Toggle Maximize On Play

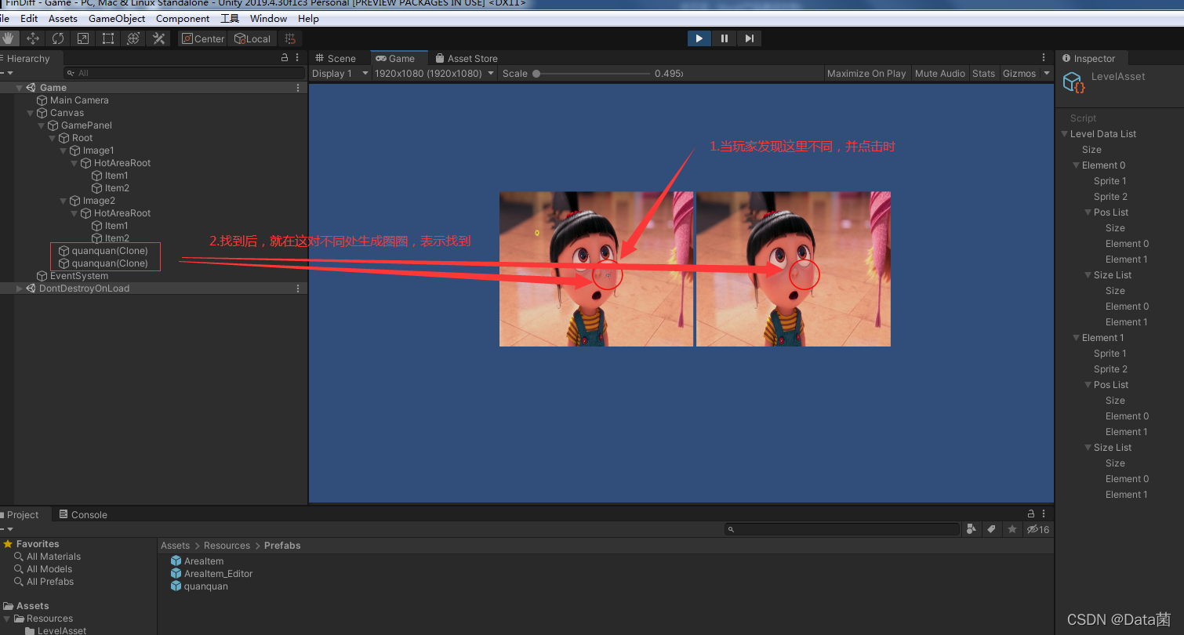(866, 73)
